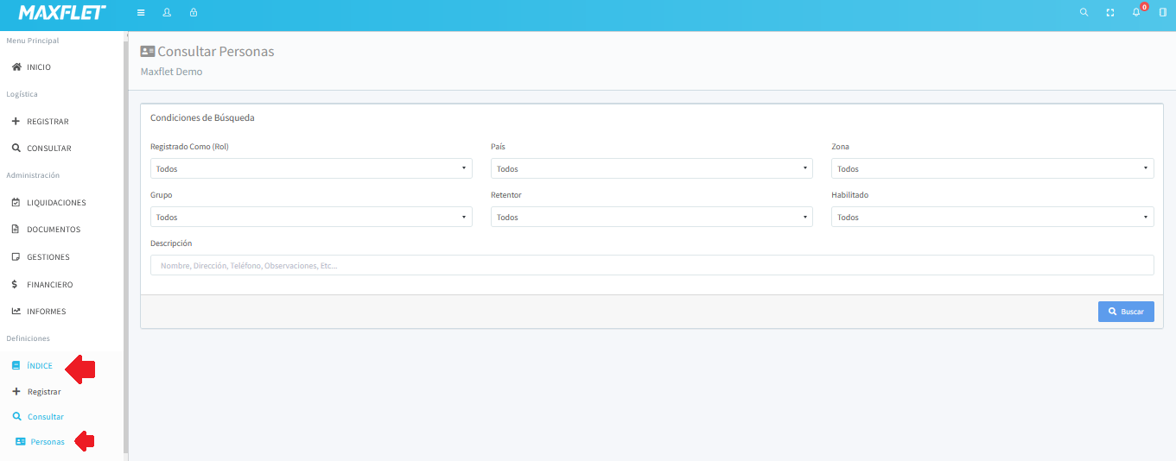Viewport: 1176px width, 461px height.
Task: Click the Descripción search text field
Action: (652, 265)
